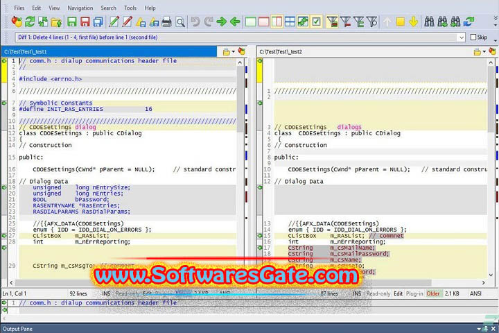Click horizontal scrollbar left arrow

tap(12, 282)
